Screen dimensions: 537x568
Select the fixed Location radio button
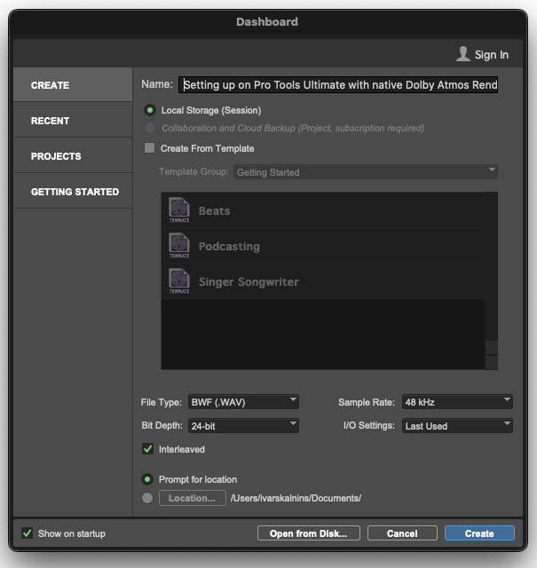click(147, 498)
